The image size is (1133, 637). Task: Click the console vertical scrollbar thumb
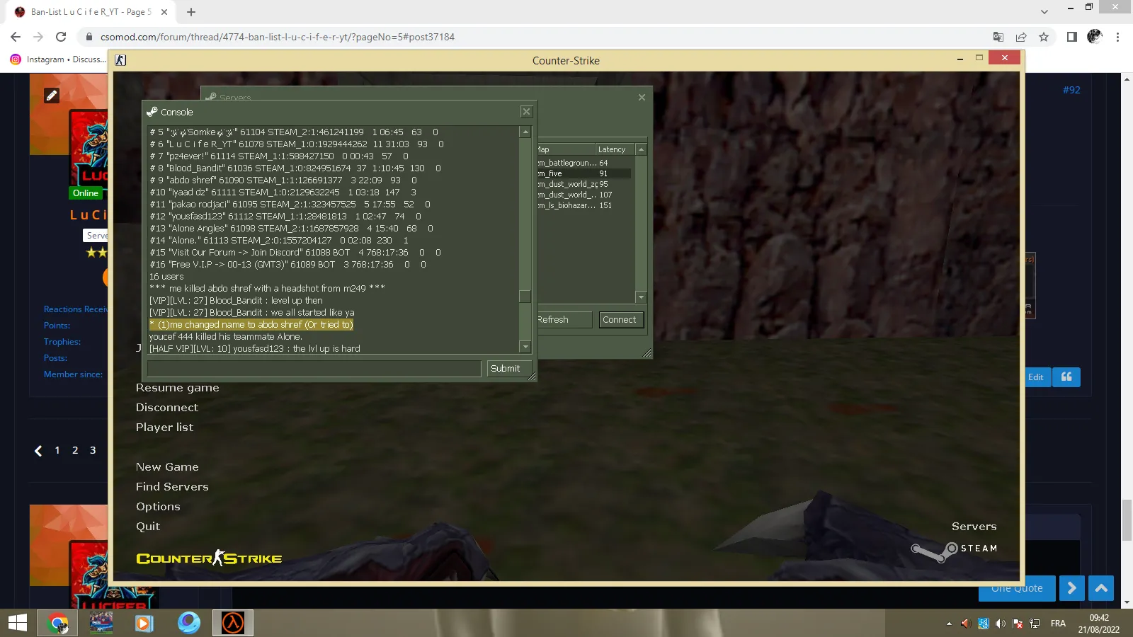coord(525,297)
